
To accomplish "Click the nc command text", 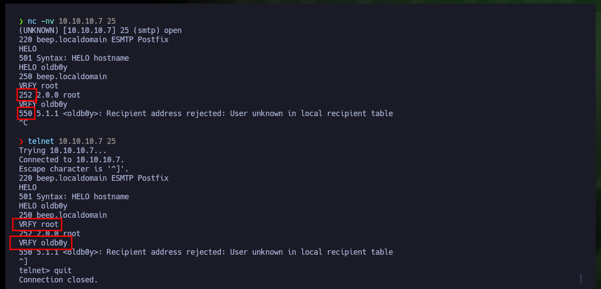I will 32,21.
